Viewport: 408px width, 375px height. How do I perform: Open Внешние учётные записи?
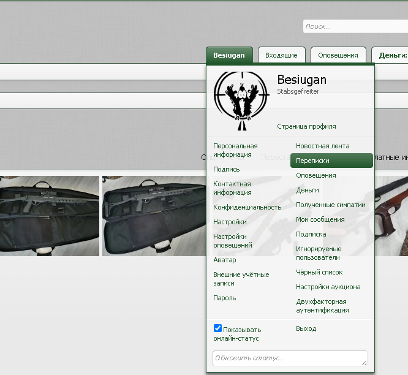(241, 279)
